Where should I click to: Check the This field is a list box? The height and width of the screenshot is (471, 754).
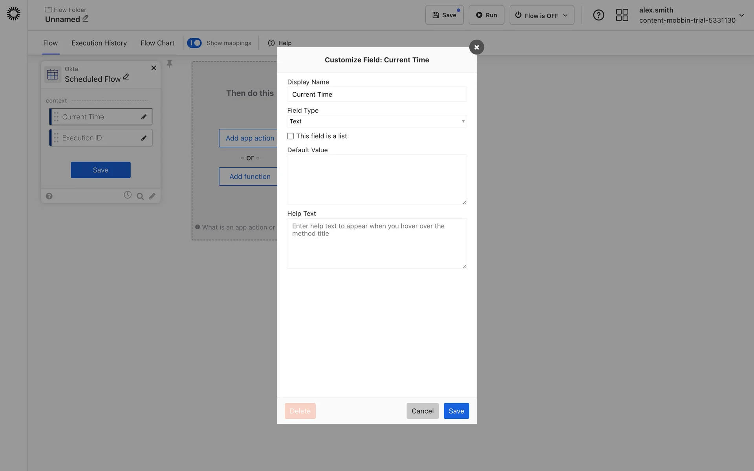[x=291, y=136]
